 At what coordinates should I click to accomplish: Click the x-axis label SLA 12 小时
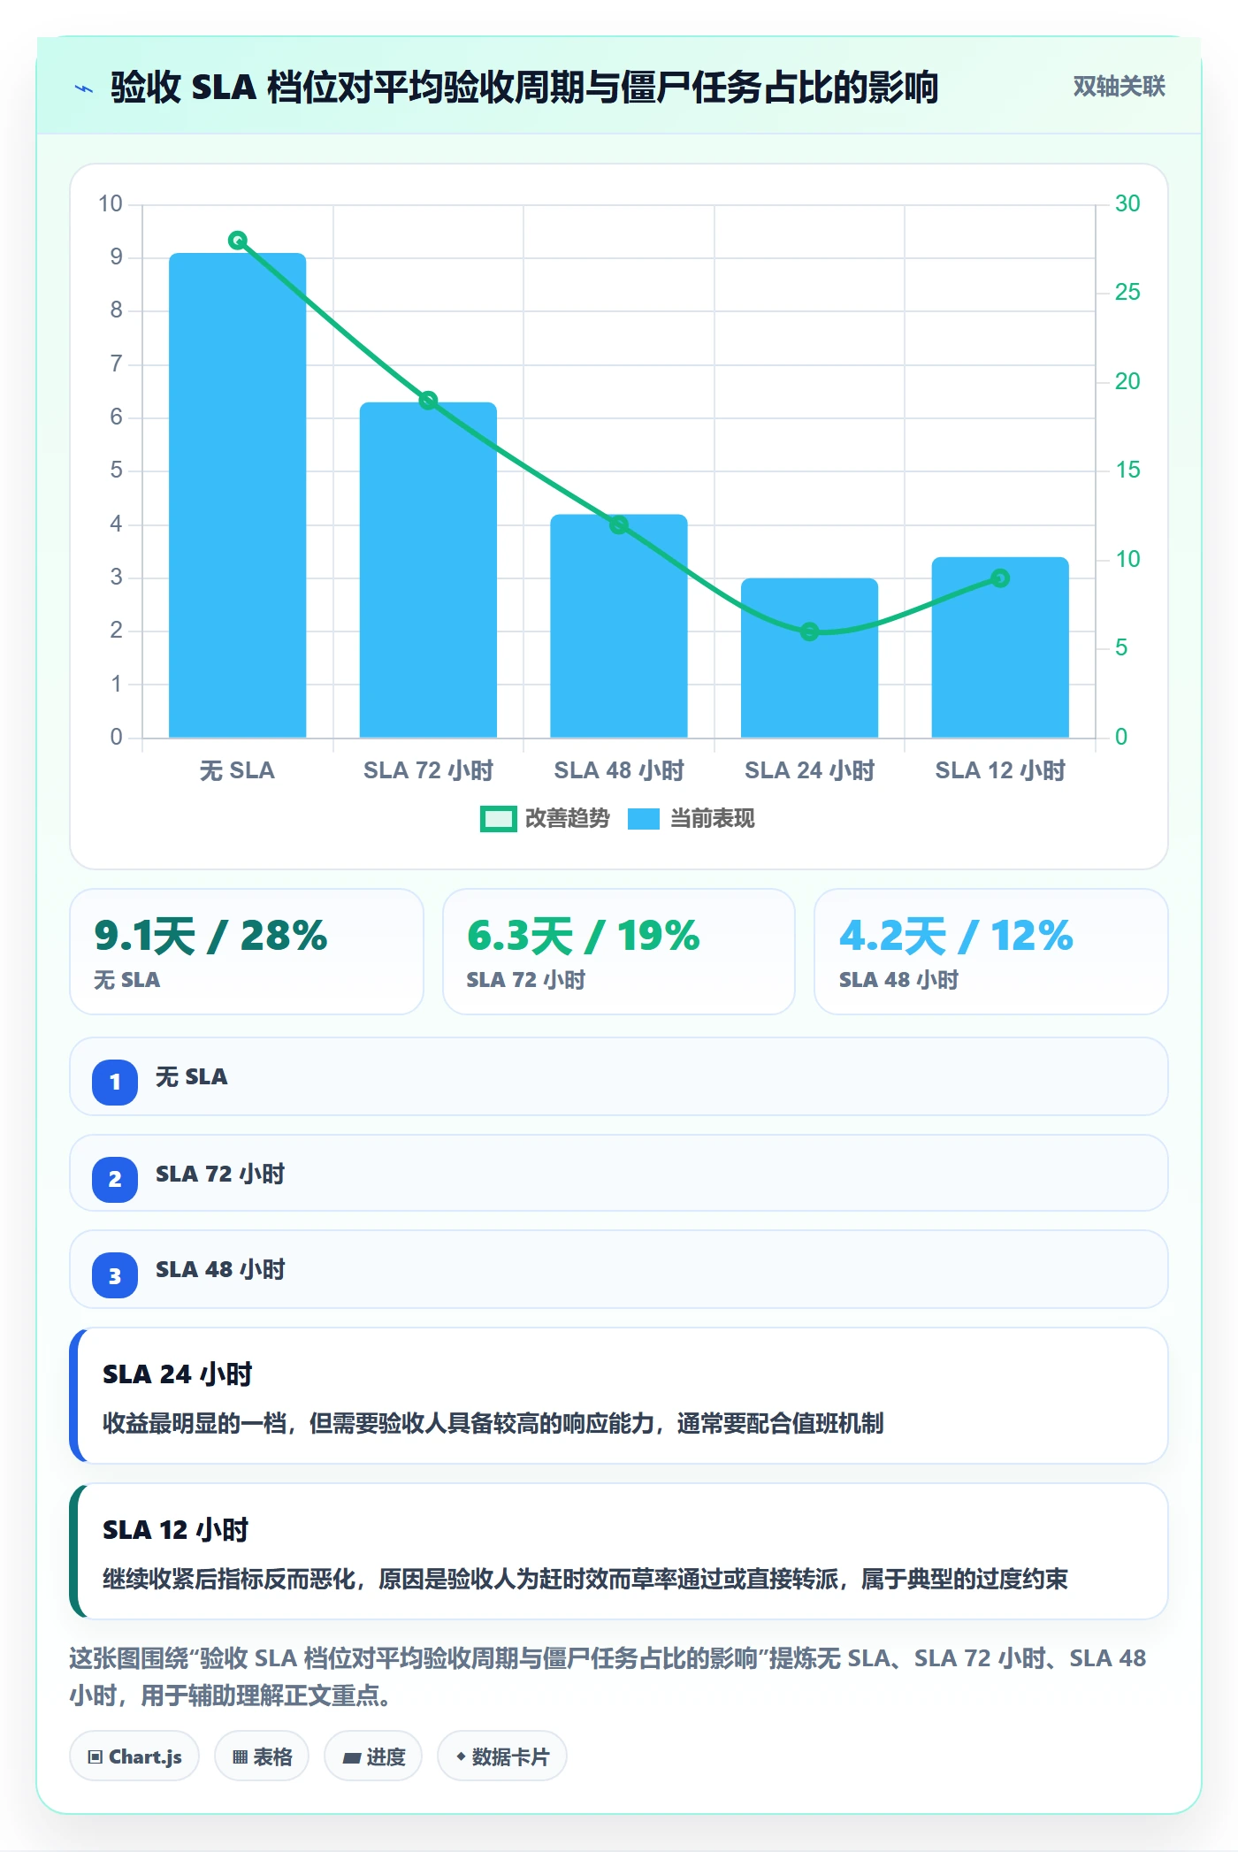[x=1000, y=770]
